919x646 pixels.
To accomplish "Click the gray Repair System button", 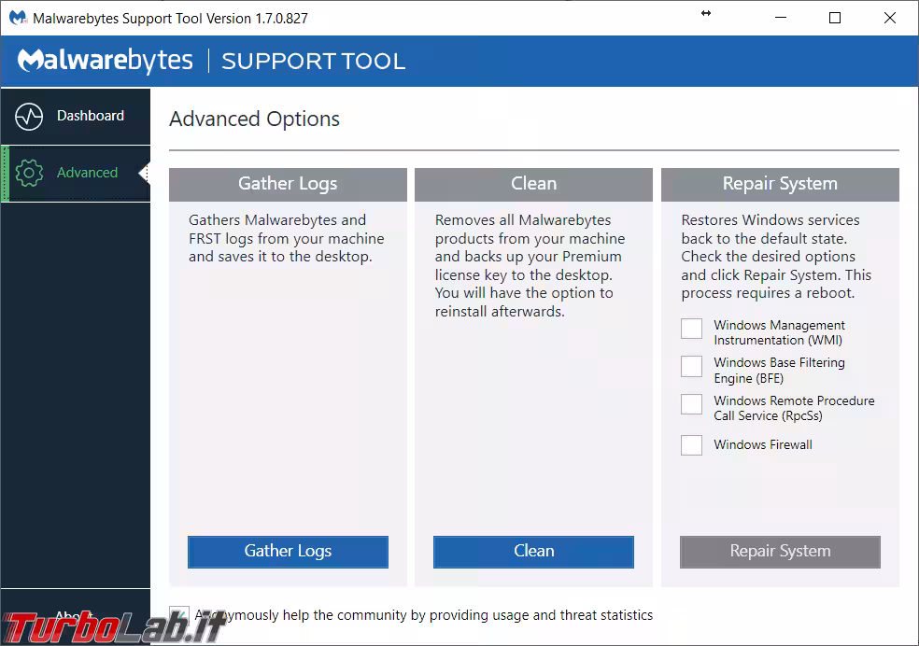I will pyautogui.click(x=780, y=552).
